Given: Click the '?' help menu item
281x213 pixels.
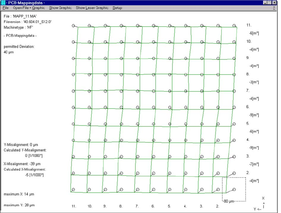Looking at the screenshot, I should click(x=274, y=8).
